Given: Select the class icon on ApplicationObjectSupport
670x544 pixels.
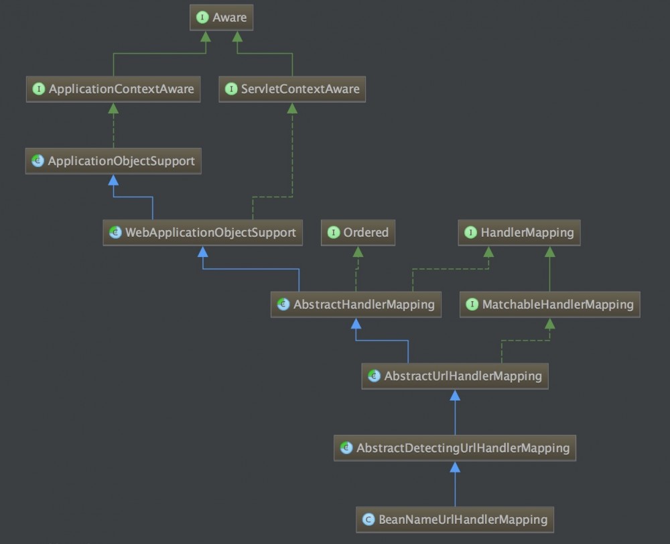Looking at the screenshot, I should [37, 161].
